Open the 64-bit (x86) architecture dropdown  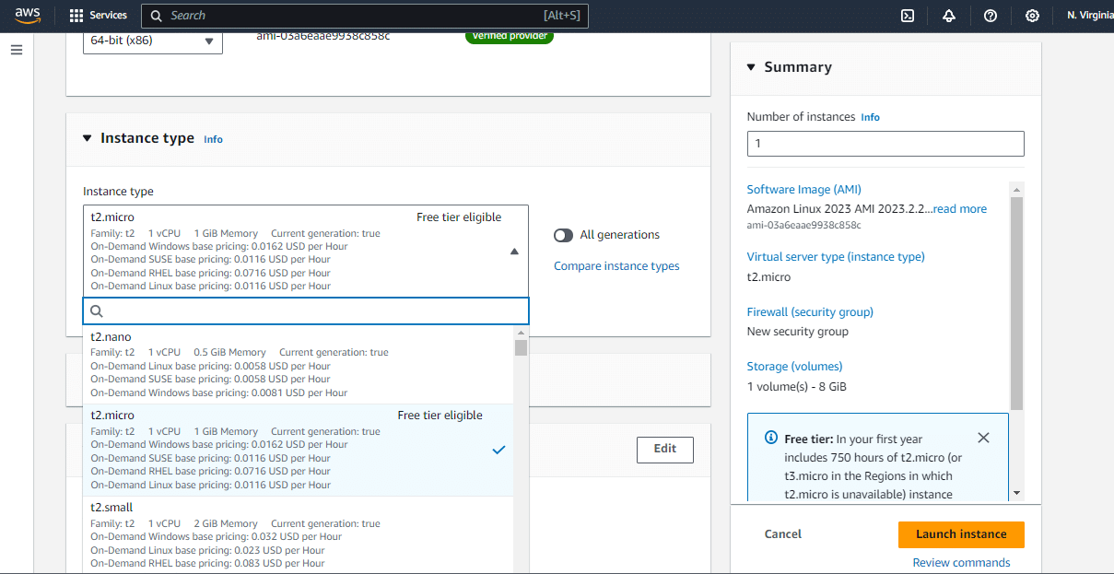coord(153,41)
